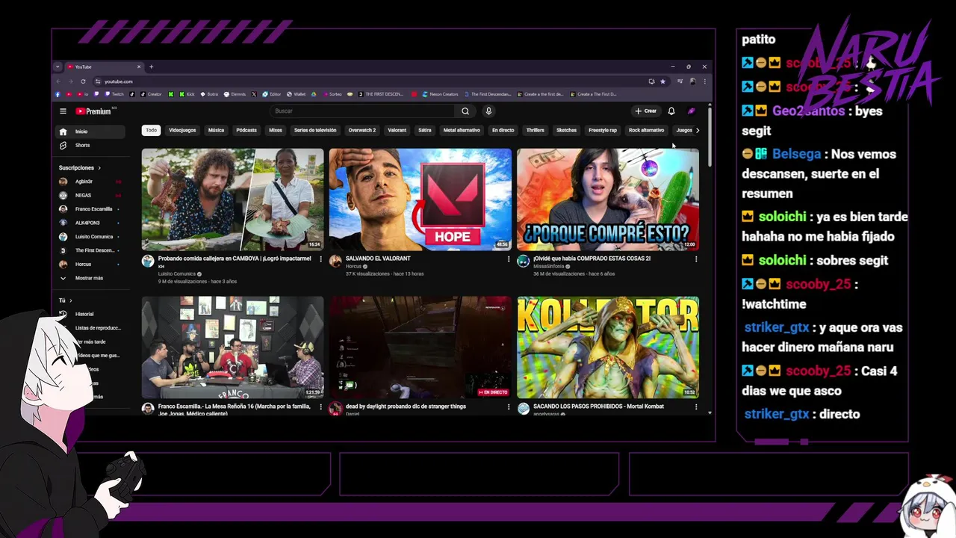Open the Nexon Creators bookmark

click(441, 94)
